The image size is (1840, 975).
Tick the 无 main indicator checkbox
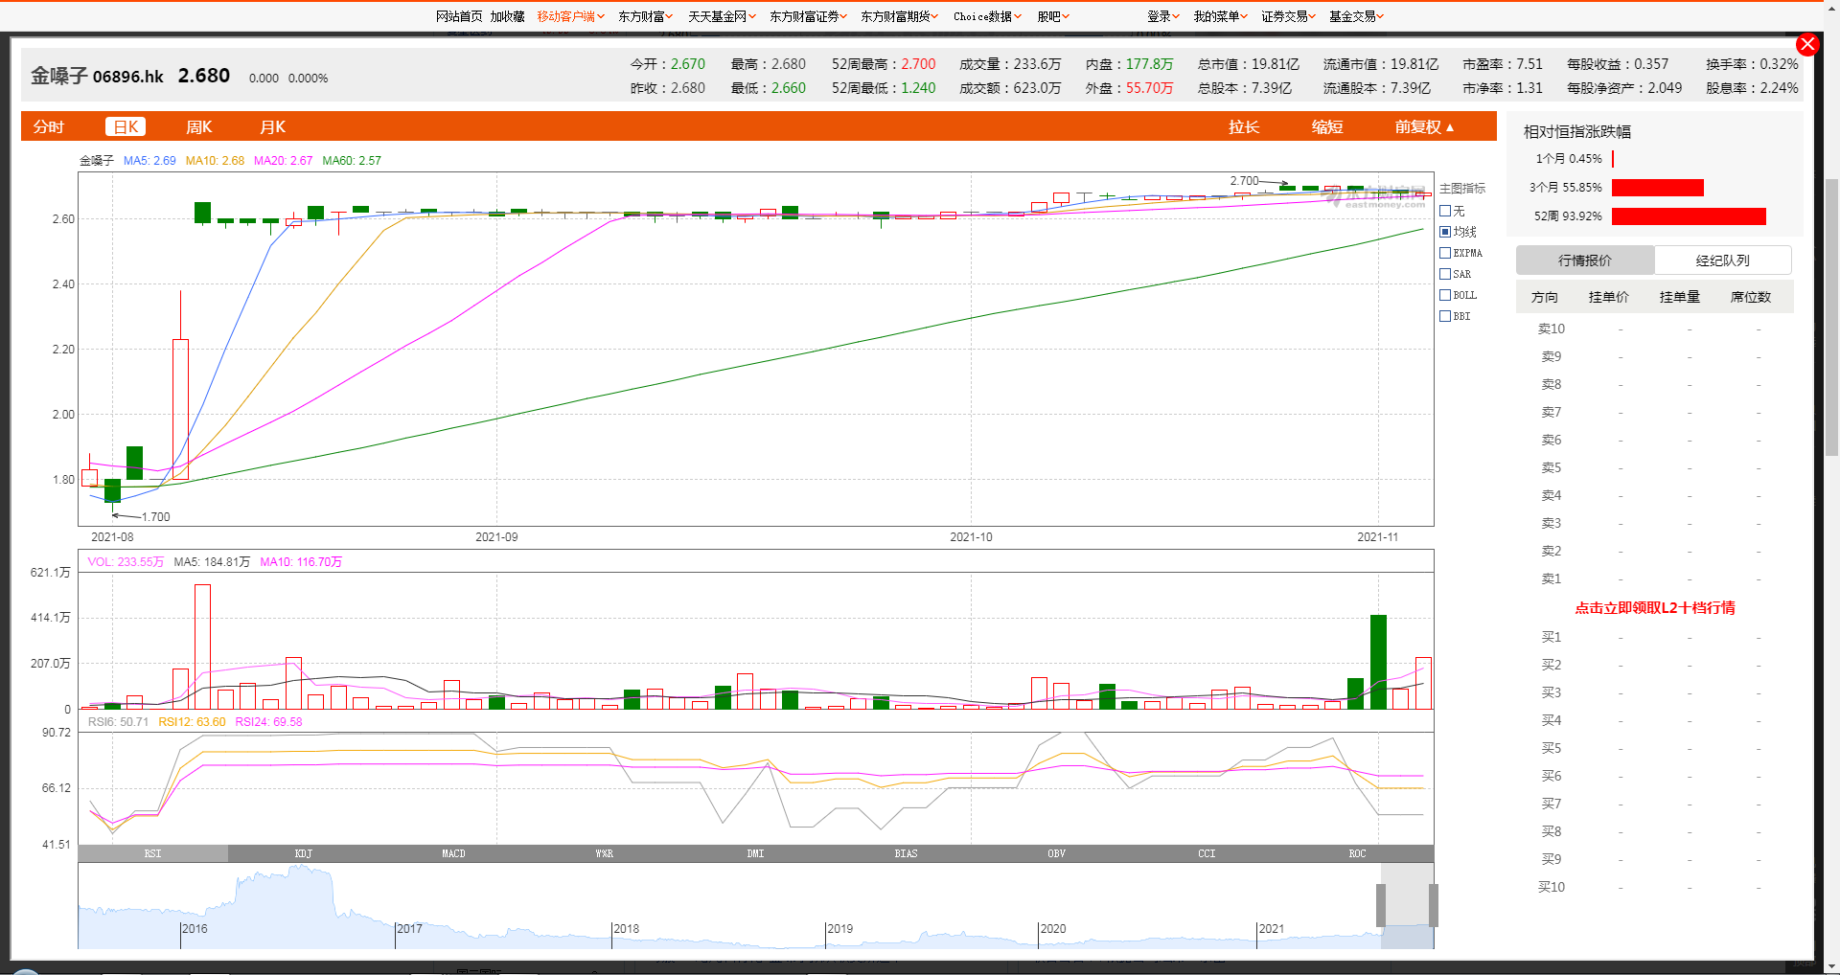(x=1445, y=211)
